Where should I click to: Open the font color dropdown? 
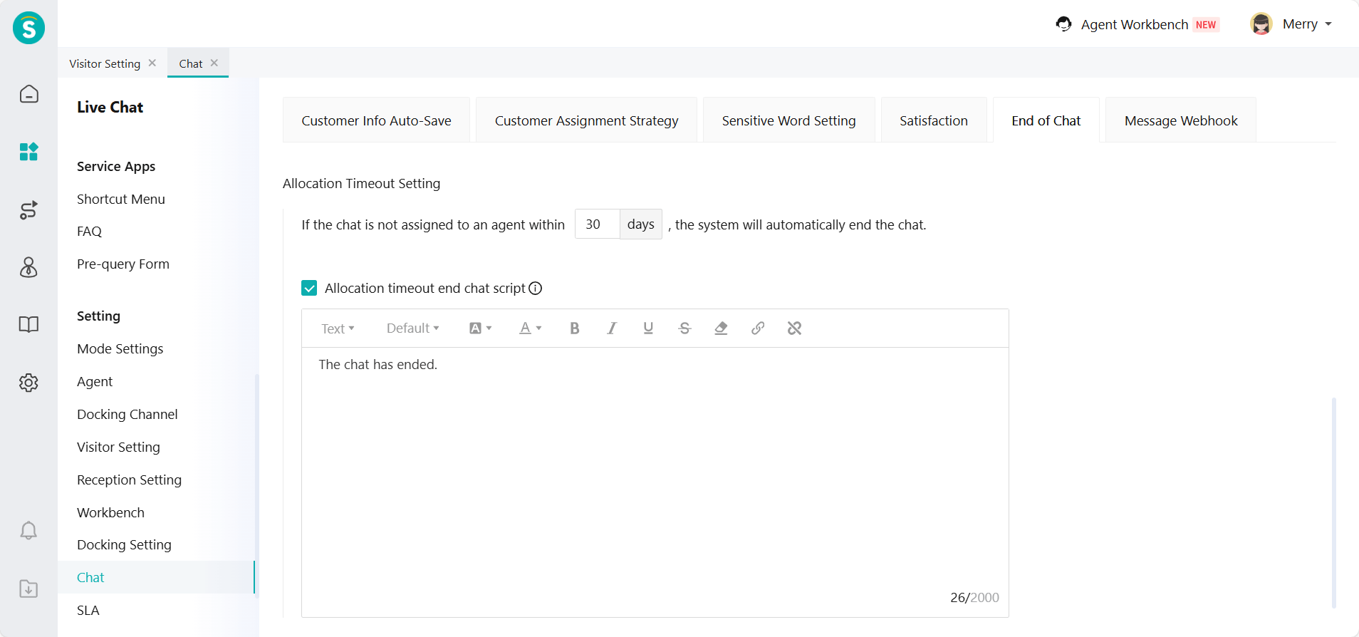pos(530,328)
